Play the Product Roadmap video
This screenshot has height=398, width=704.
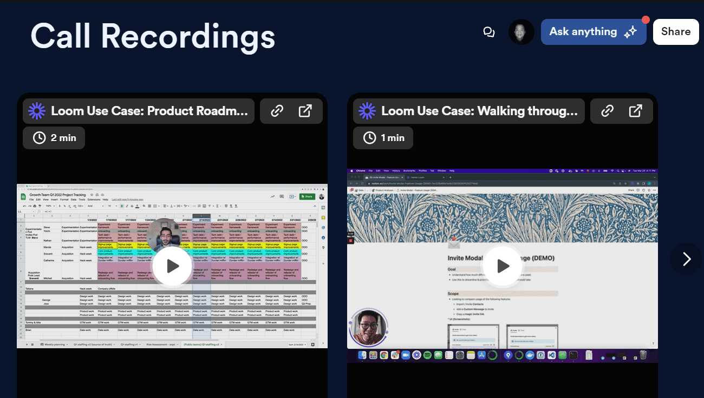point(172,266)
